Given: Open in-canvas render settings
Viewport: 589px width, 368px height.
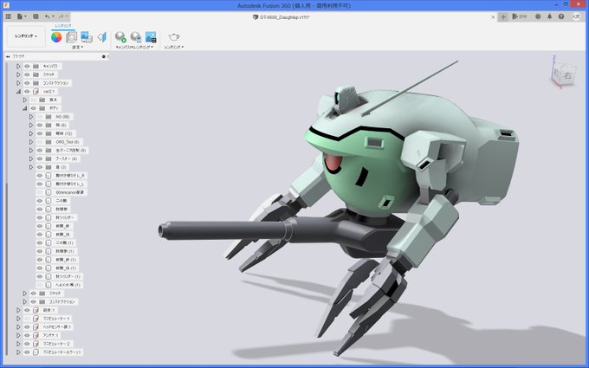Looking at the screenshot, I should (x=136, y=36).
